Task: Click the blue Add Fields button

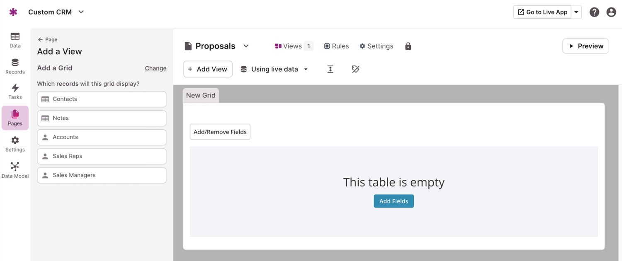Action: click(x=394, y=201)
